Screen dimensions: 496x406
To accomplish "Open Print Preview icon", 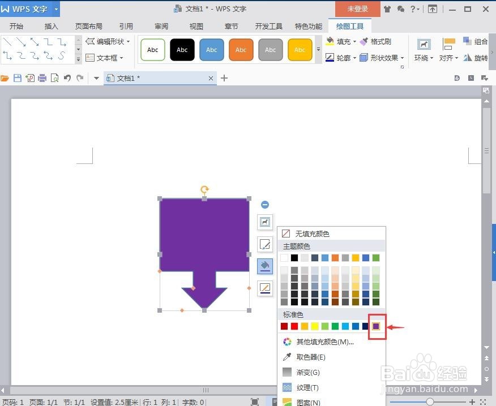I will [x=55, y=78].
